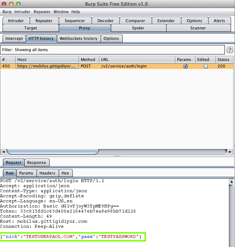Screen dimensions: 235x247
Task: Sort by the URL column header
Action: click(137, 59)
